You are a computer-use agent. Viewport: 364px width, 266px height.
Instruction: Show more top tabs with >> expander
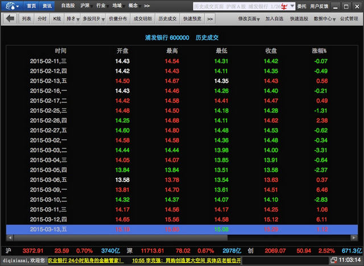click(147, 6)
